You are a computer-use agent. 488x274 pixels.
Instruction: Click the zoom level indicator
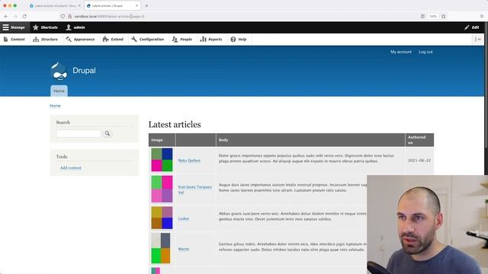pyautogui.click(x=433, y=16)
